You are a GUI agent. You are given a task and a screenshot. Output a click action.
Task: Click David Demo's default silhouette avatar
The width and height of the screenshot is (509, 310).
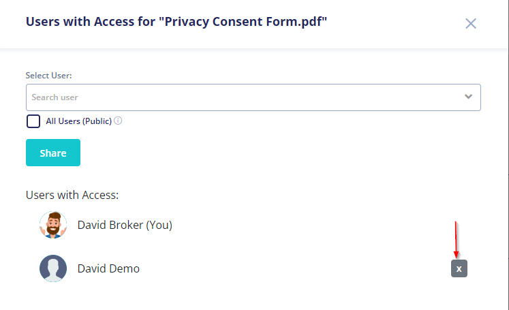coord(53,268)
